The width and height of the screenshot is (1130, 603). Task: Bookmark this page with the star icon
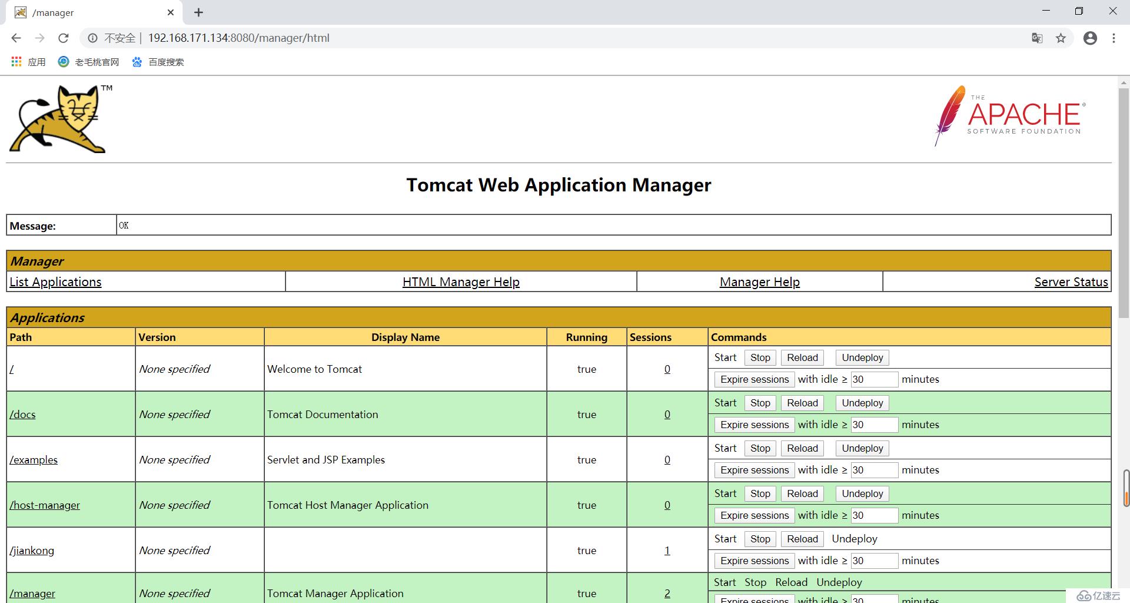click(x=1061, y=38)
